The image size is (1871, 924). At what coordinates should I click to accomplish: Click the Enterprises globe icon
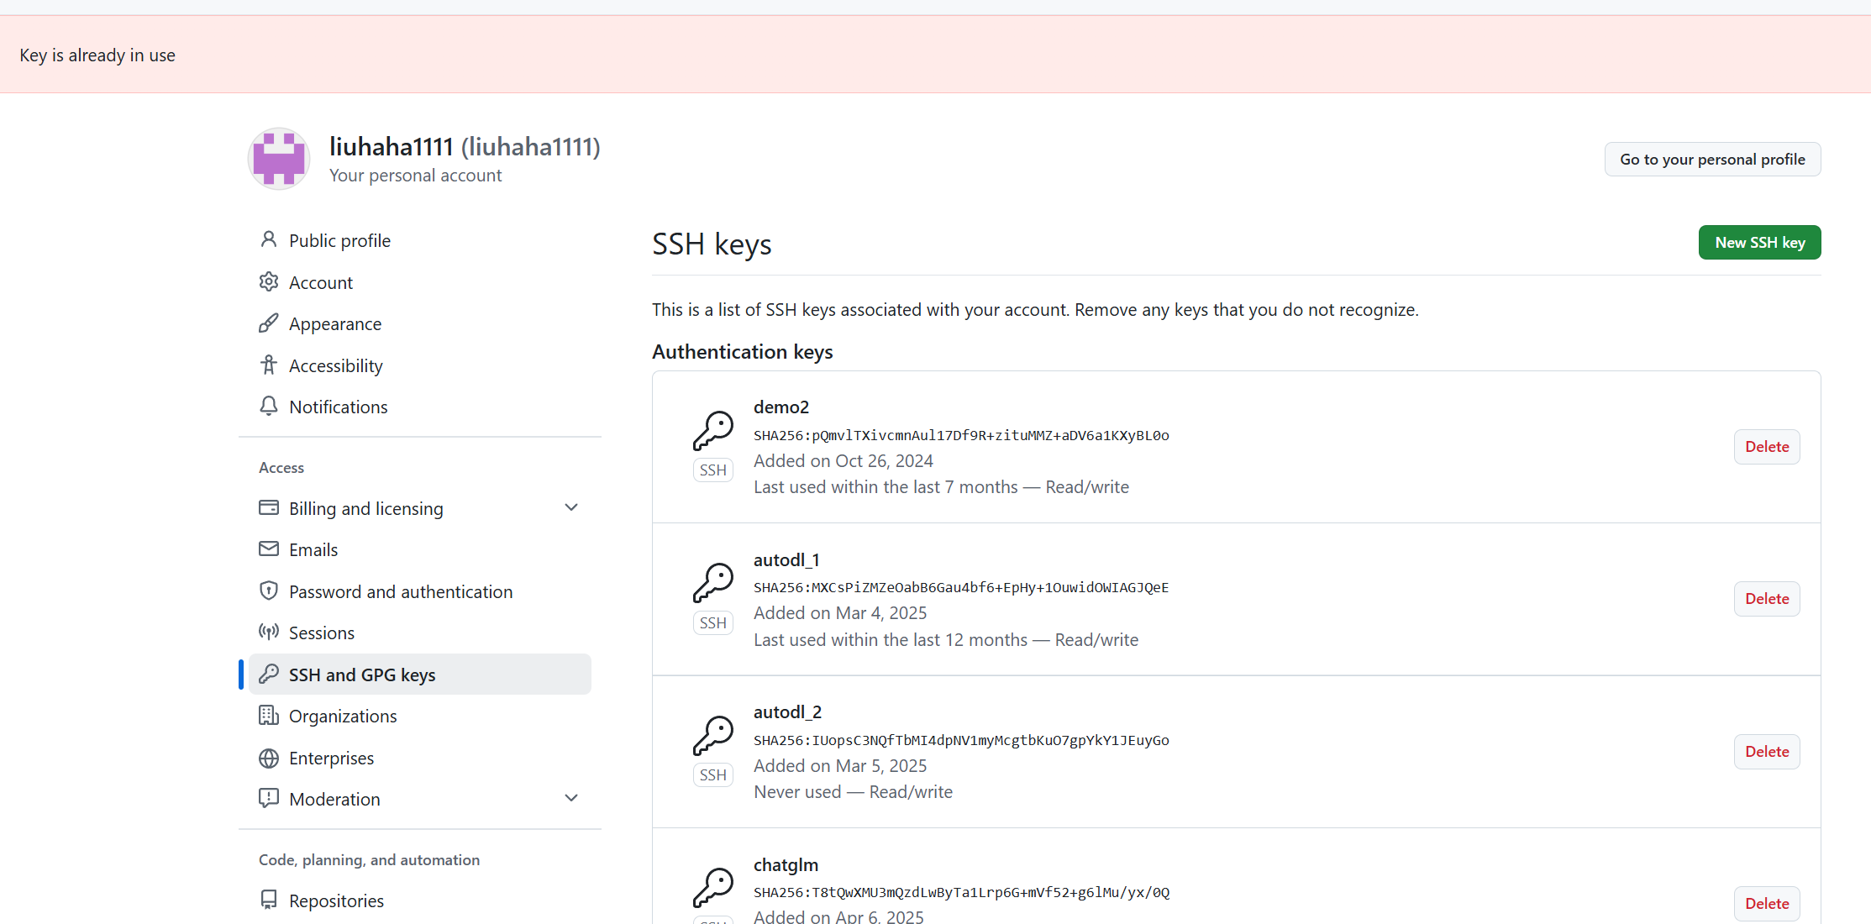268,758
